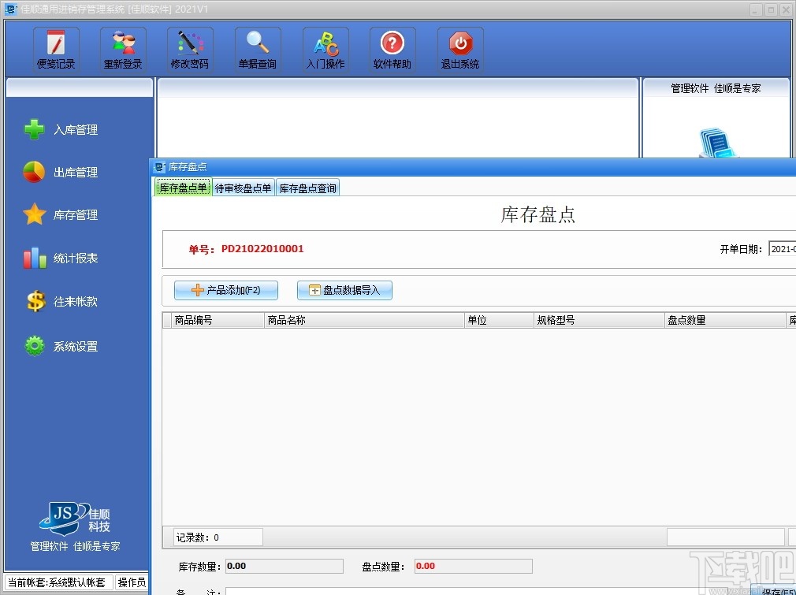Open the 库存管理 module
Screen dimensions: 796x595
(77, 215)
